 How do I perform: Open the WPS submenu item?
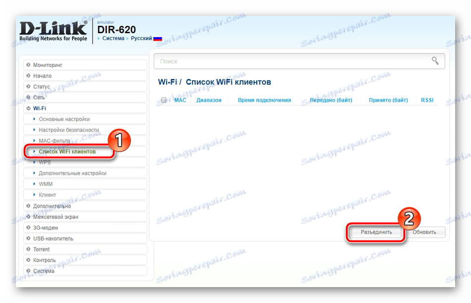[85, 162]
